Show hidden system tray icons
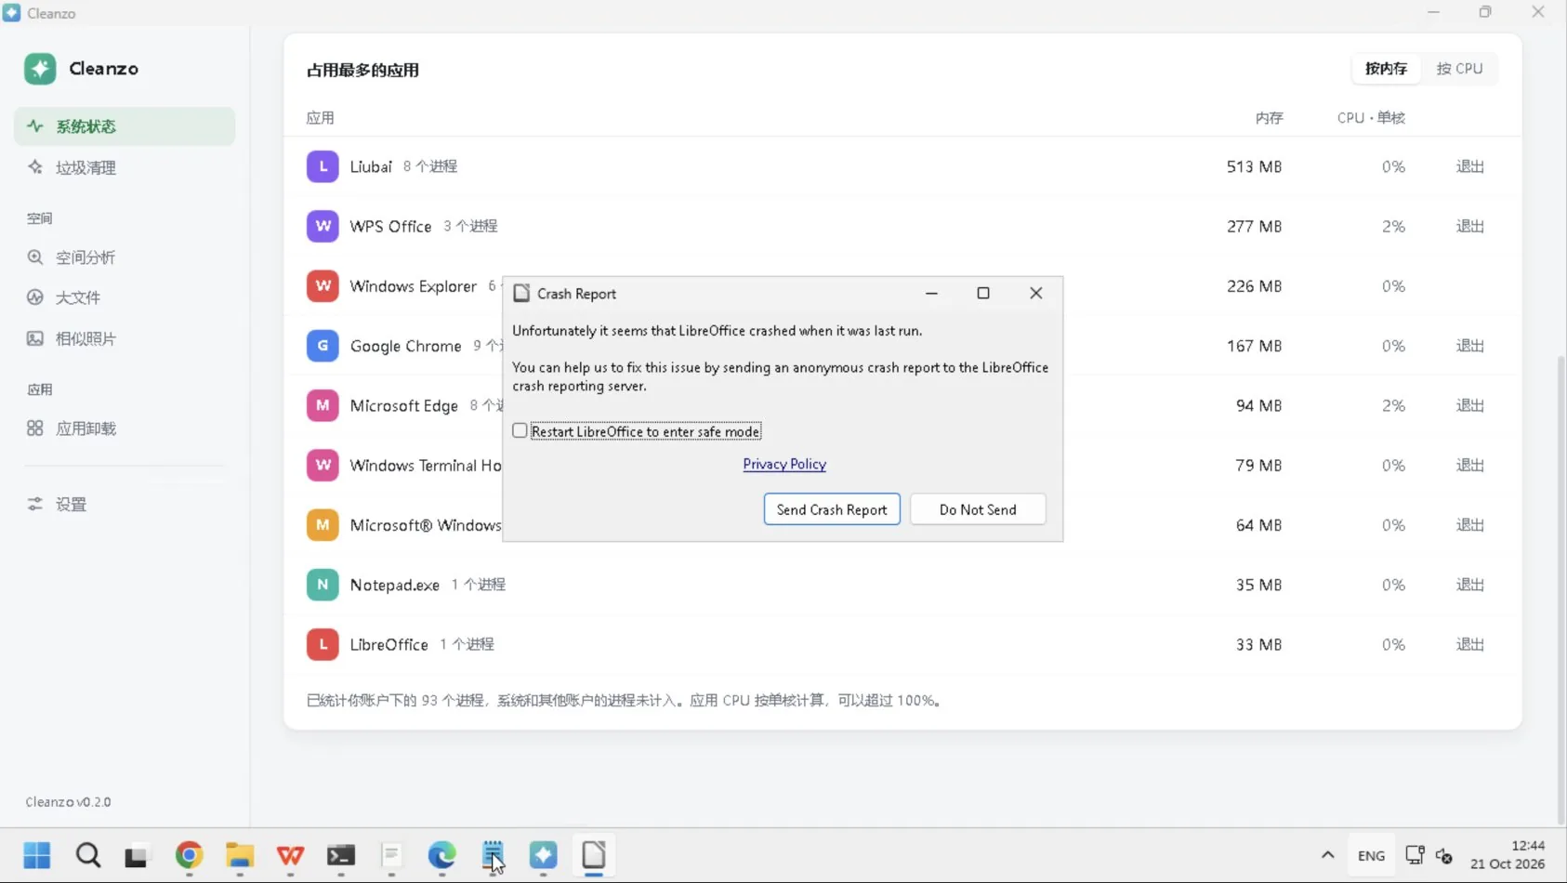The height and width of the screenshot is (883, 1567). 1327,855
